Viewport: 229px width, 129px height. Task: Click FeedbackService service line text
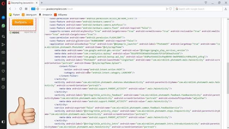(118, 108)
